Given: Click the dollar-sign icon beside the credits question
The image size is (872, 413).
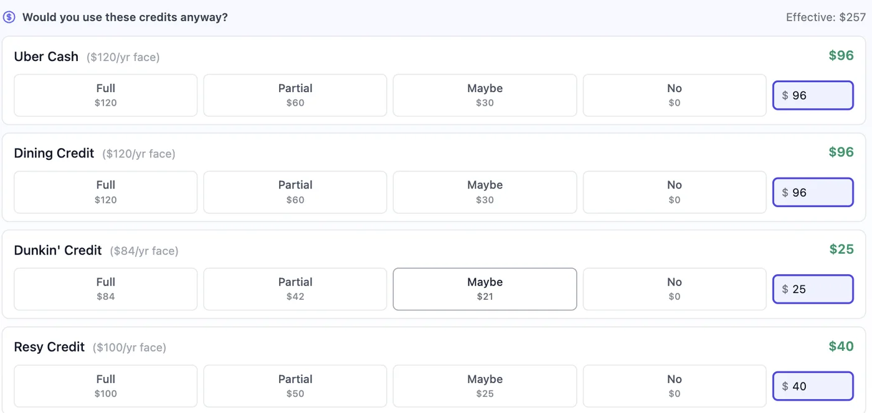Looking at the screenshot, I should [9, 17].
